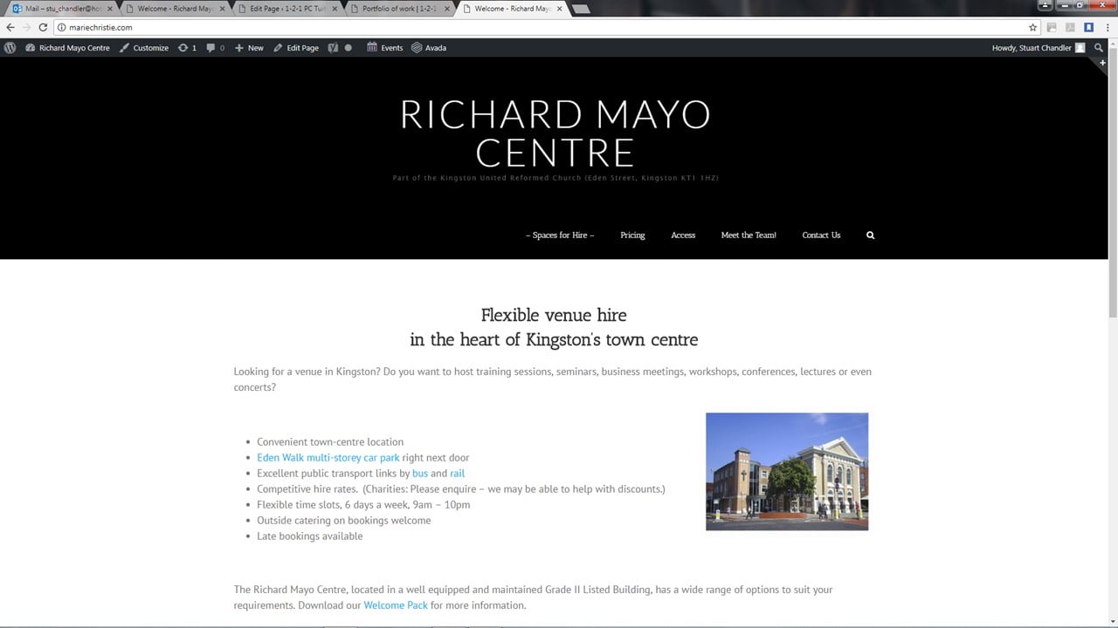Click the rail link
The height and width of the screenshot is (628, 1118).
click(x=457, y=474)
